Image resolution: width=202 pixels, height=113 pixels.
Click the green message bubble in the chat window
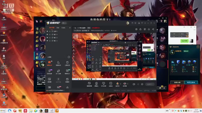coord(184,41)
